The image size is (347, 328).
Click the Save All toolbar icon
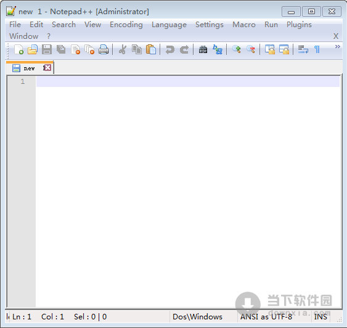(61, 49)
